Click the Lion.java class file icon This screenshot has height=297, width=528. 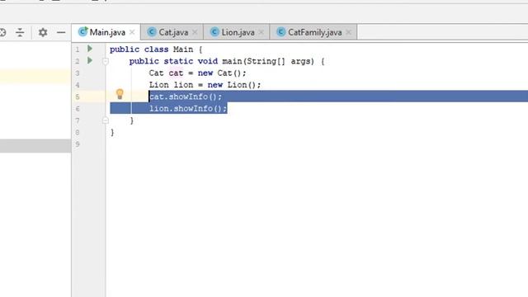pyautogui.click(x=214, y=31)
